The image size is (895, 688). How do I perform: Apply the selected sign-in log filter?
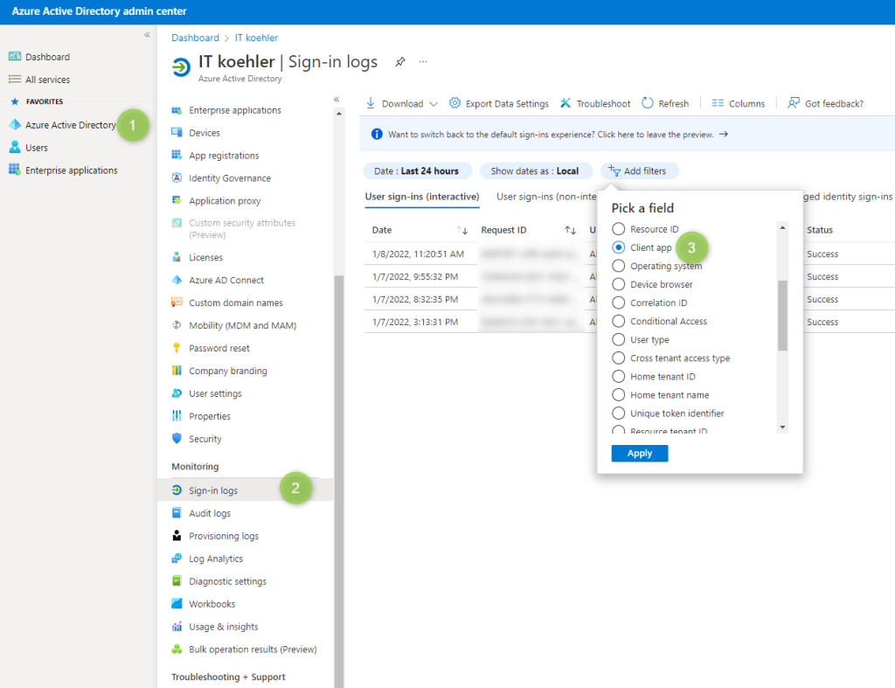click(x=639, y=453)
